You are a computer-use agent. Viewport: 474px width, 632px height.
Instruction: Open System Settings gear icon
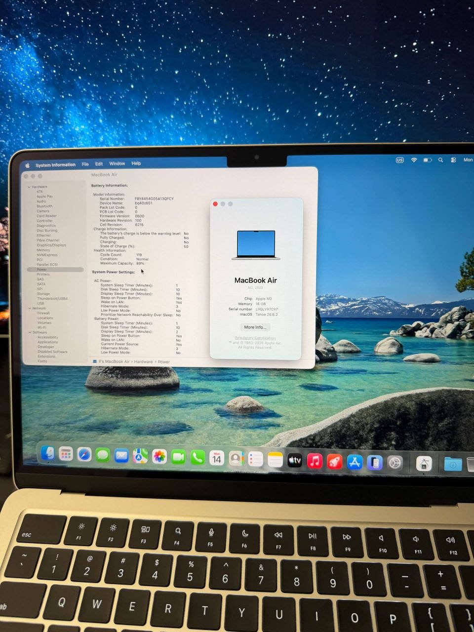click(395, 463)
